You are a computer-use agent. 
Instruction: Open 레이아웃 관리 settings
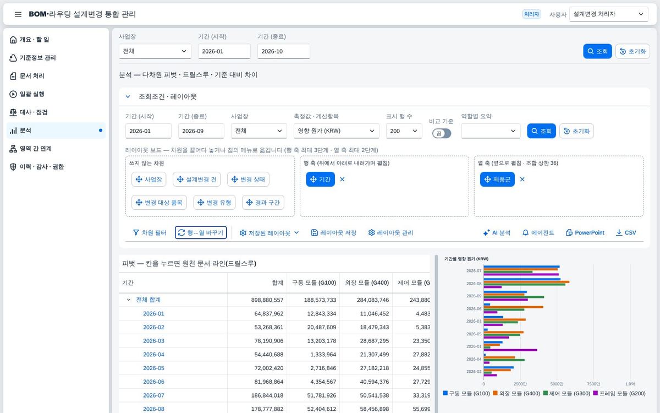(391, 233)
